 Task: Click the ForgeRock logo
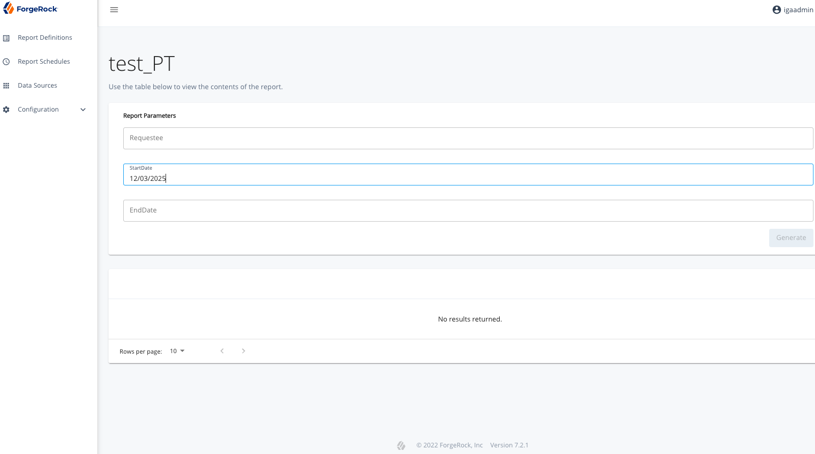point(31,9)
